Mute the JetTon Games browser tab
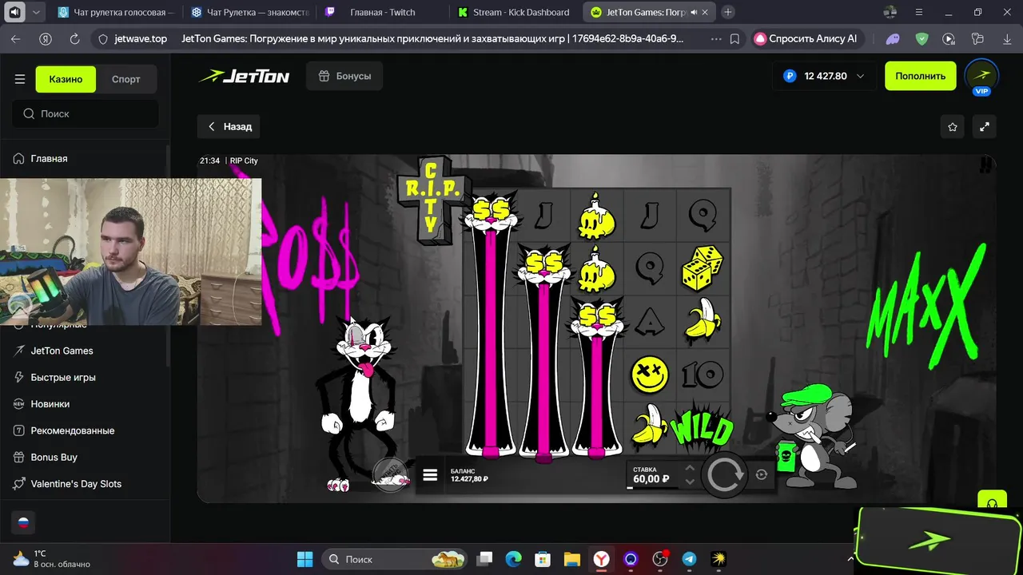Image resolution: width=1023 pixels, height=575 pixels. [694, 12]
